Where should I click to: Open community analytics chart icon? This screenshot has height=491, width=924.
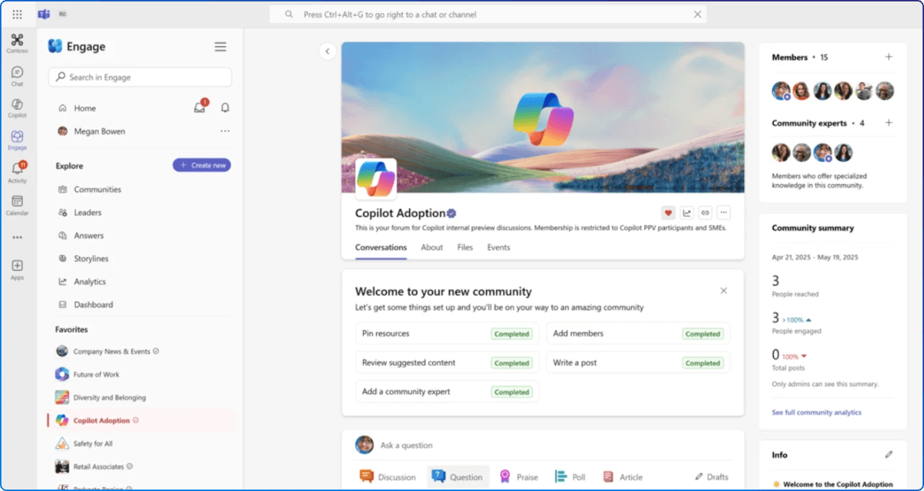(687, 213)
